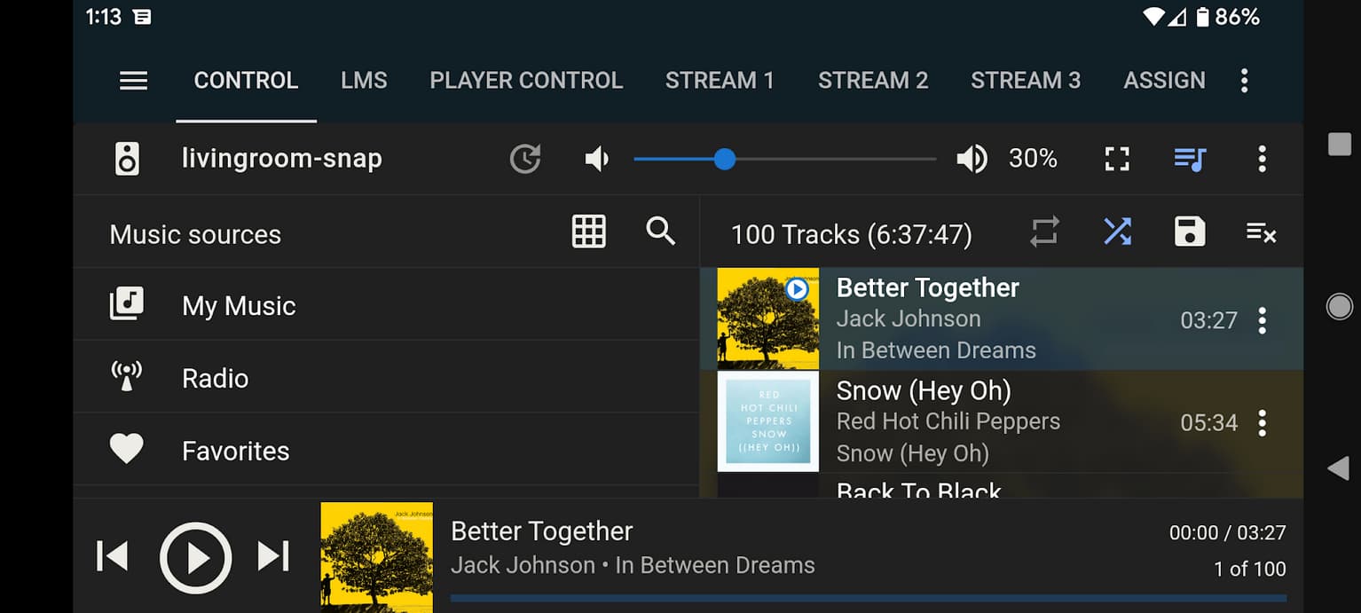
Task: Switch to the LMS tab
Action: (364, 81)
